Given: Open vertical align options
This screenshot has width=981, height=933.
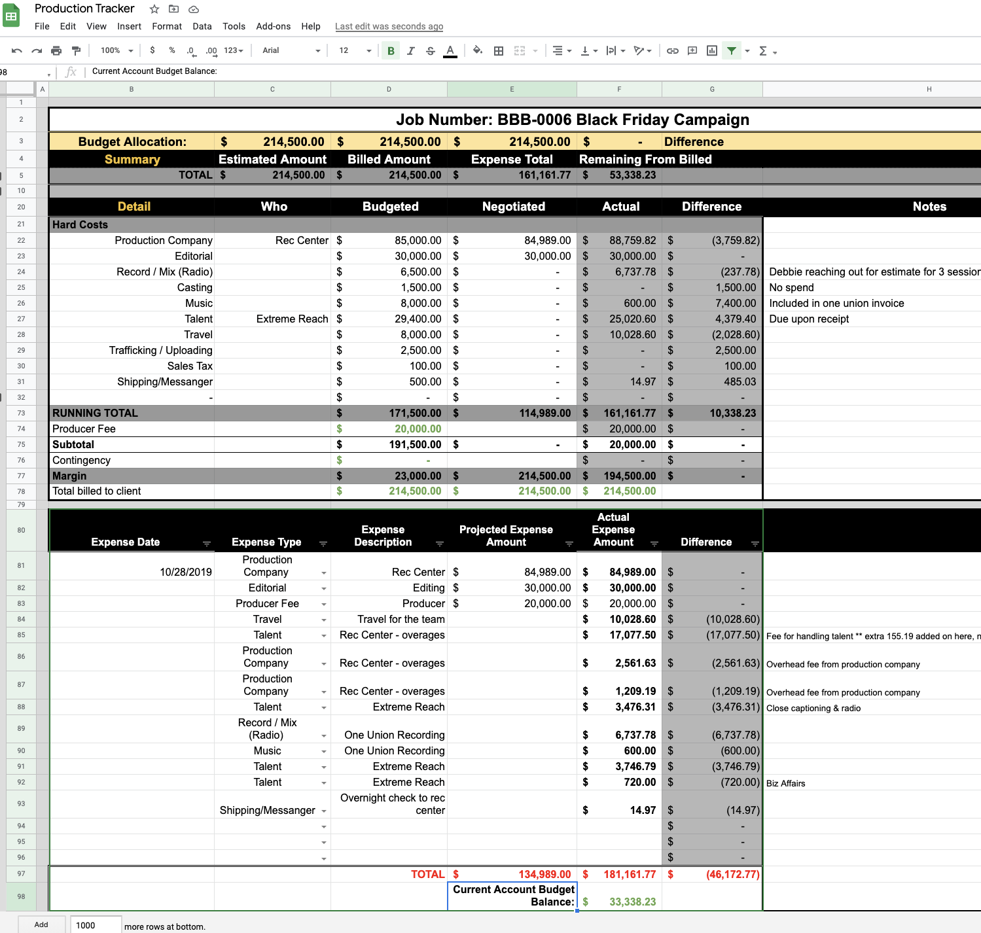Looking at the screenshot, I should pos(589,51).
